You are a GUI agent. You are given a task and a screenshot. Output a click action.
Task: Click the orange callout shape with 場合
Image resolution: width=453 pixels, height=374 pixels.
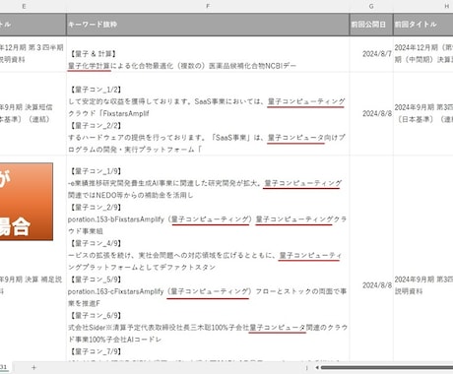click(26, 202)
